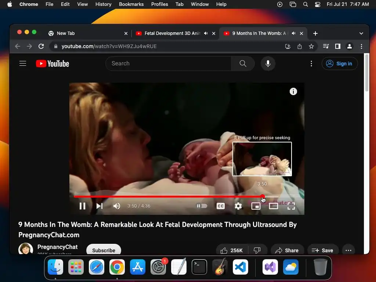Open the video settings gear
376x282 pixels.
coord(238,206)
